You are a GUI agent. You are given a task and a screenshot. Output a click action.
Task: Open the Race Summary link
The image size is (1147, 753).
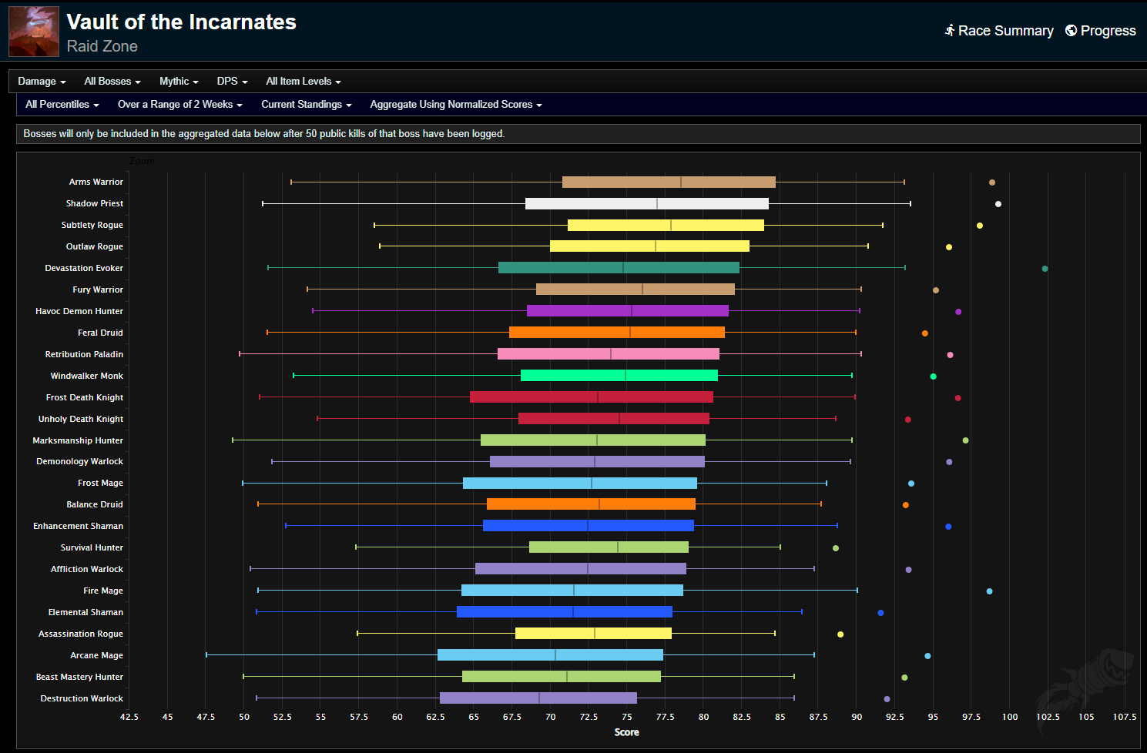[x=999, y=30]
